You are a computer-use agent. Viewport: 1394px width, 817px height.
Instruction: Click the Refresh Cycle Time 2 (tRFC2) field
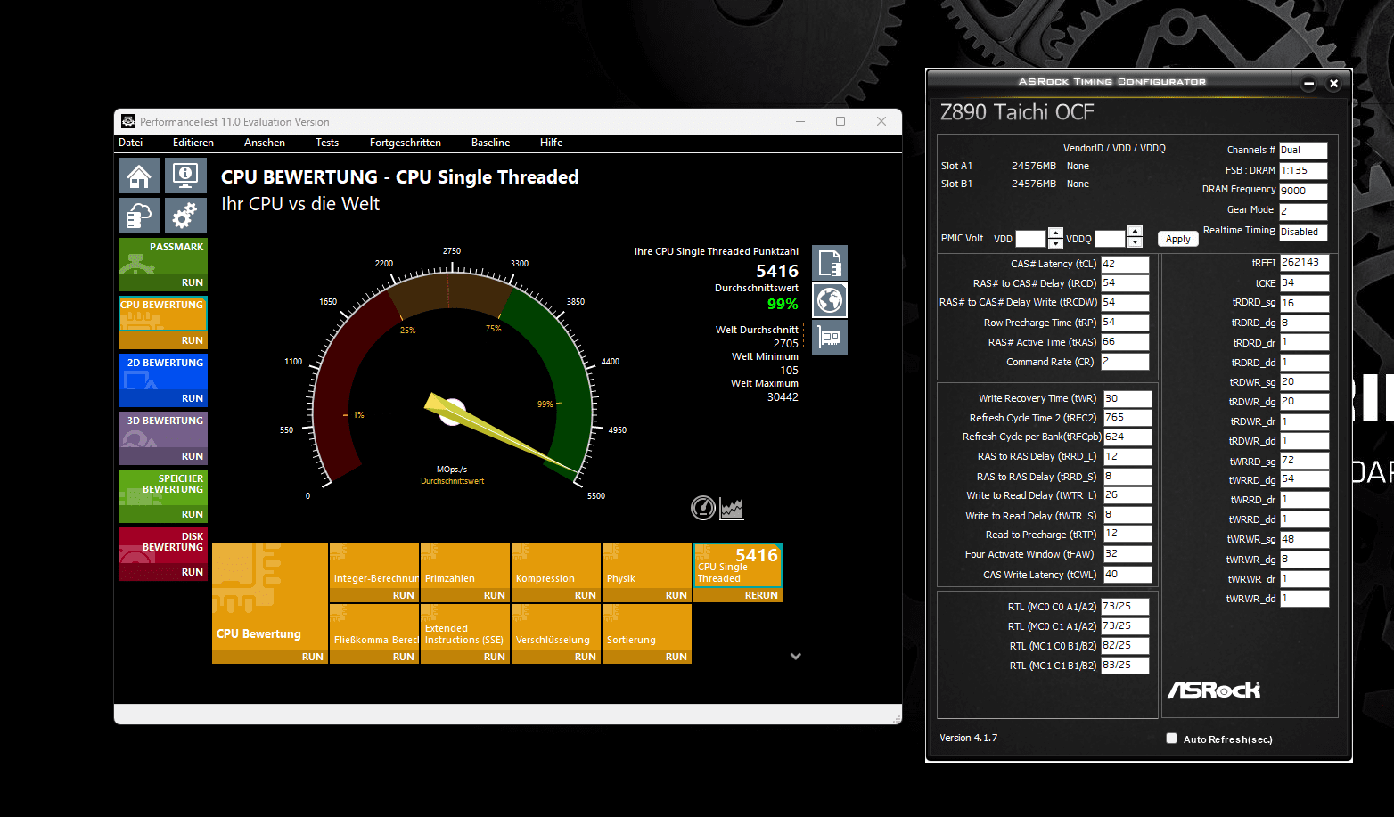pyautogui.click(x=1127, y=418)
